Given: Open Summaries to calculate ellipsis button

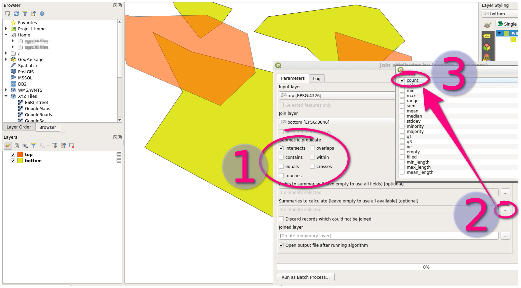Looking at the screenshot, I should click(505, 210).
